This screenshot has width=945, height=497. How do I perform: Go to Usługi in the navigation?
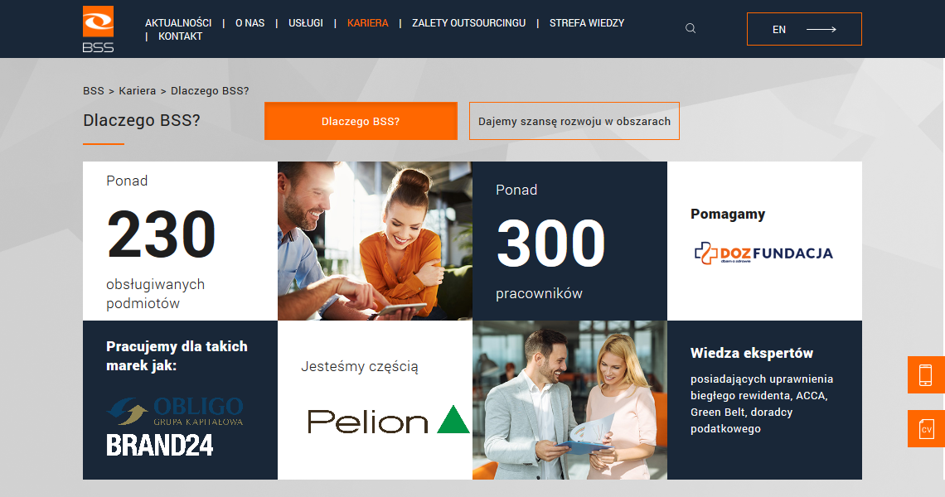pos(306,23)
